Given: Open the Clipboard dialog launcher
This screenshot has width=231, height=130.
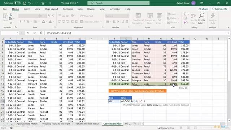Looking at the screenshot, I should pos(16,27).
